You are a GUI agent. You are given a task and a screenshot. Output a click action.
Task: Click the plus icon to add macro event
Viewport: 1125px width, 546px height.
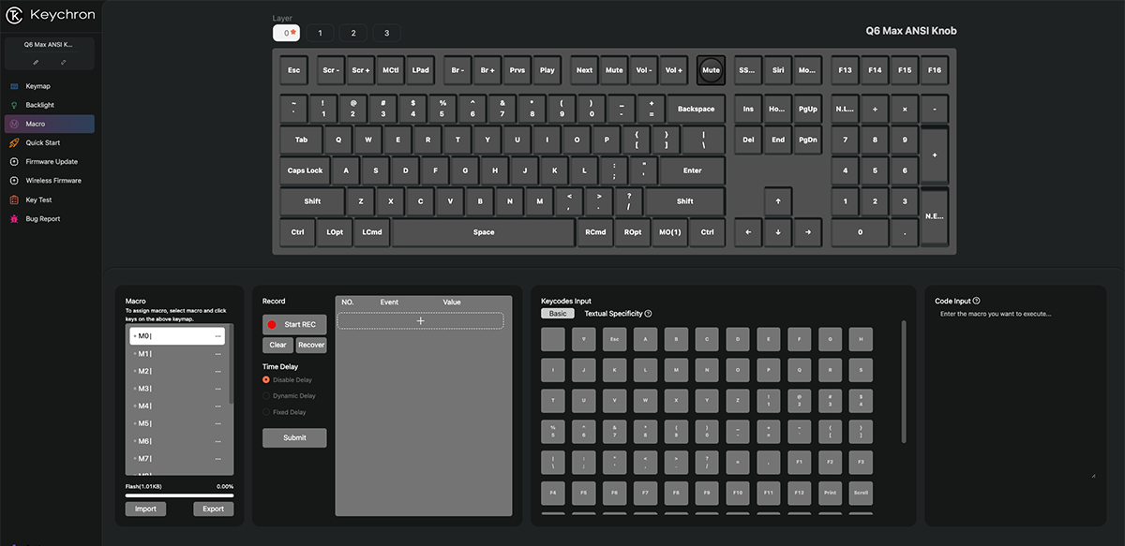coord(420,320)
